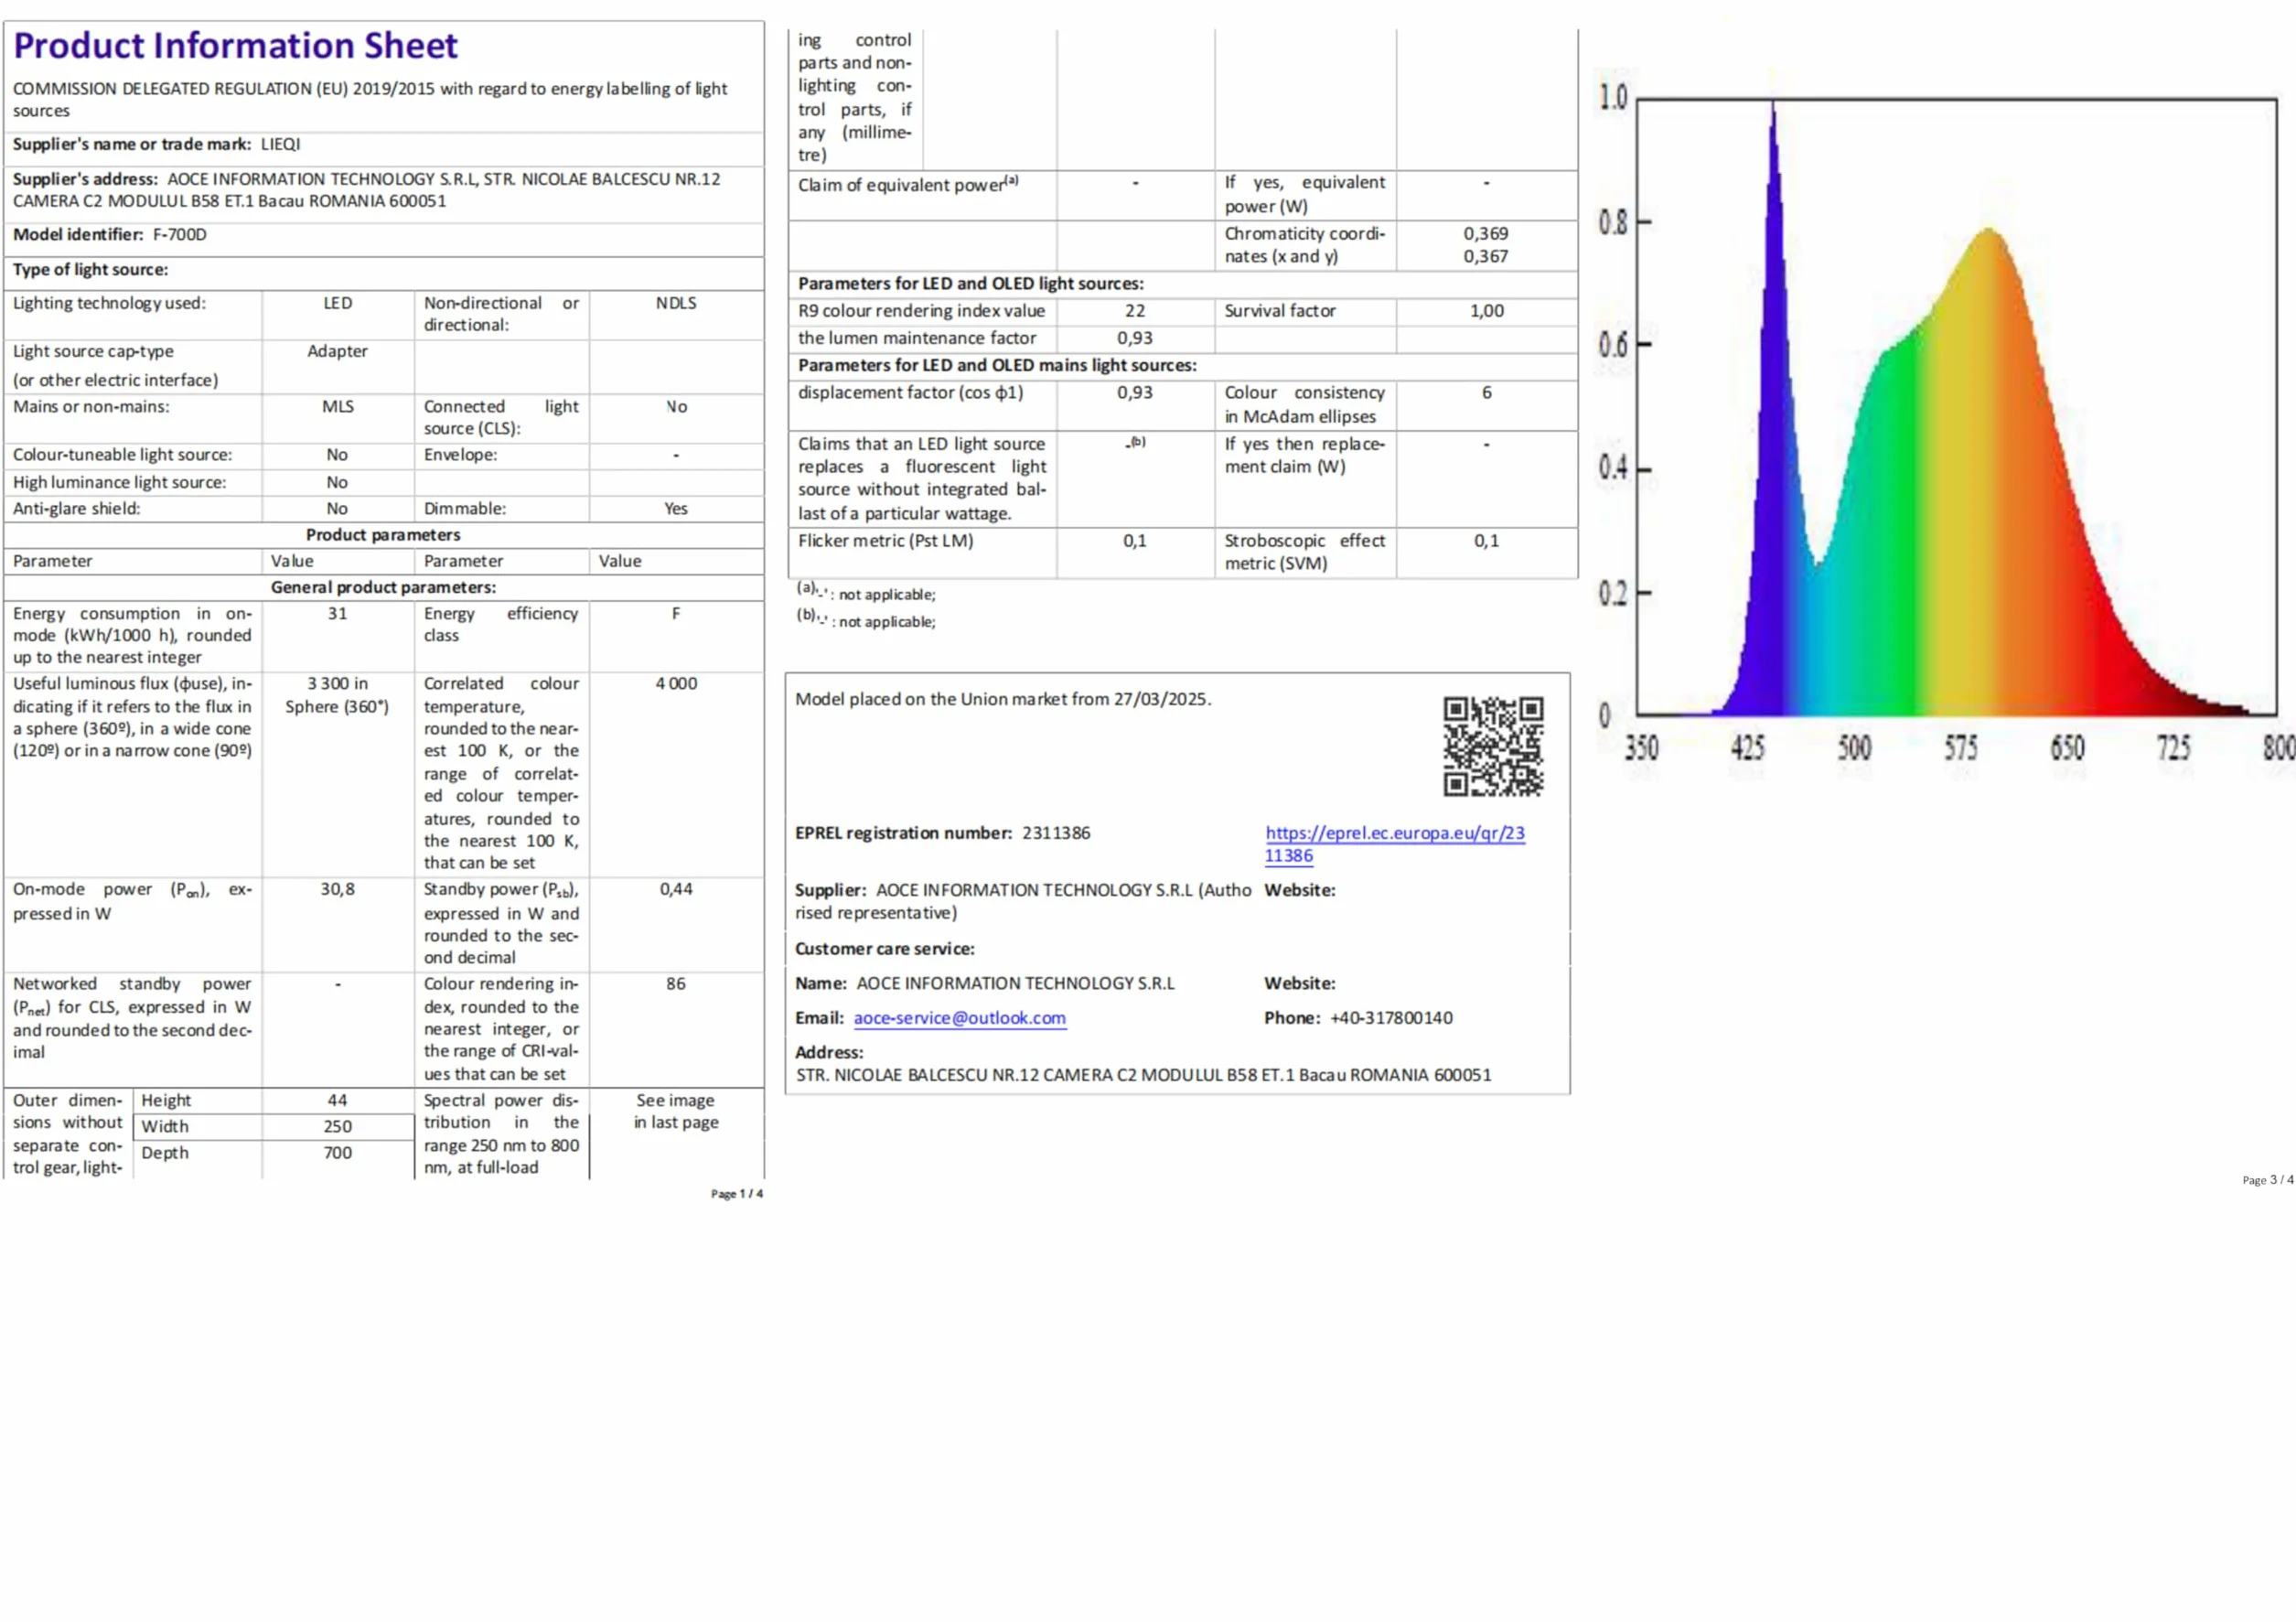The width and height of the screenshot is (2296, 1622).
Task: Click the General product parameters heading
Action: pos(383,587)
